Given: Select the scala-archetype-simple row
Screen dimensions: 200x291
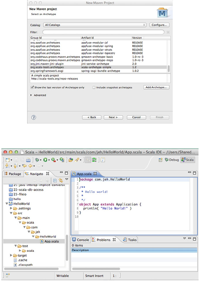Looking at the screenshot, I should [x=99, y=67].
